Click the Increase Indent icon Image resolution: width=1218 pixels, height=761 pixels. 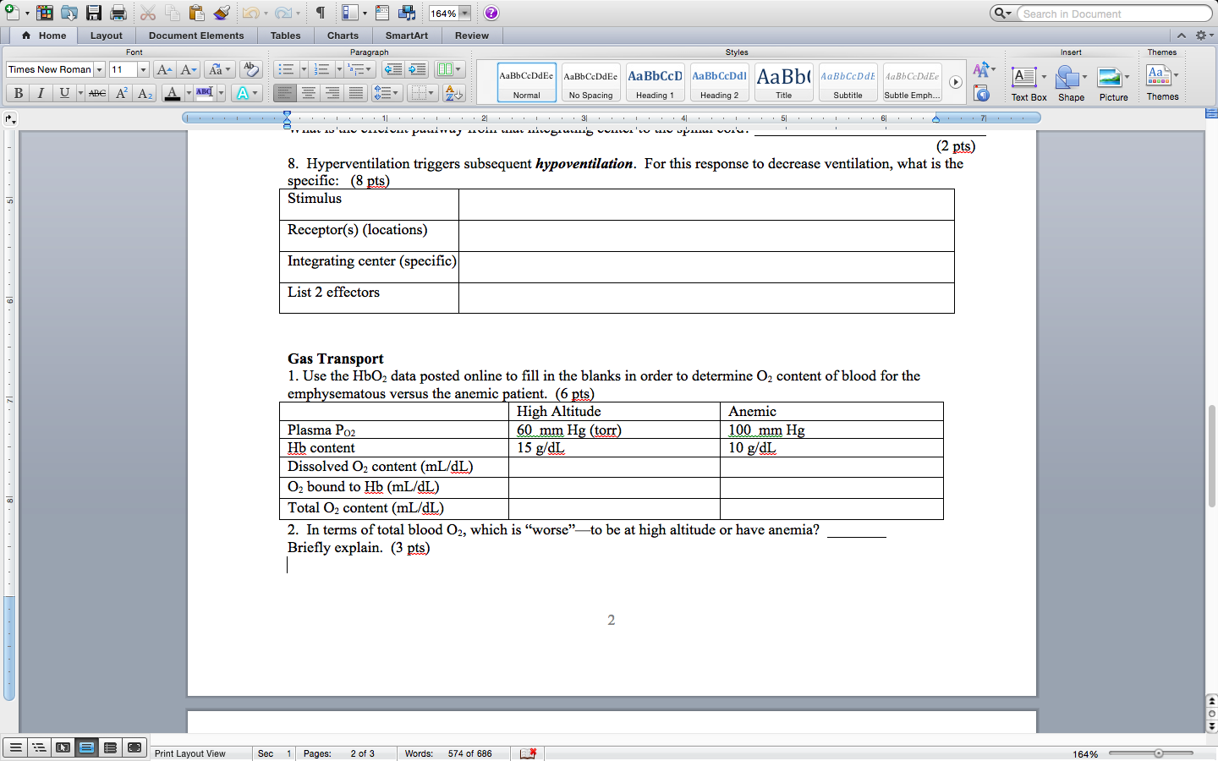pyautogui.click(x=417, y=69)
